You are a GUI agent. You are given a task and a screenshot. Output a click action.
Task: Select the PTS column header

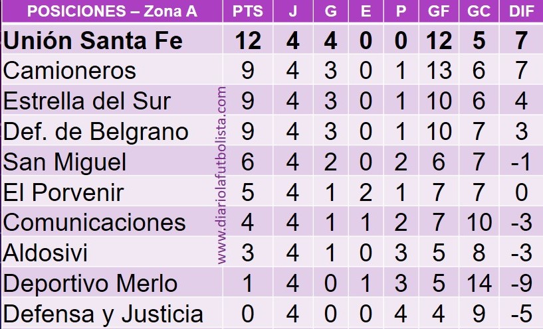point(248,11)
